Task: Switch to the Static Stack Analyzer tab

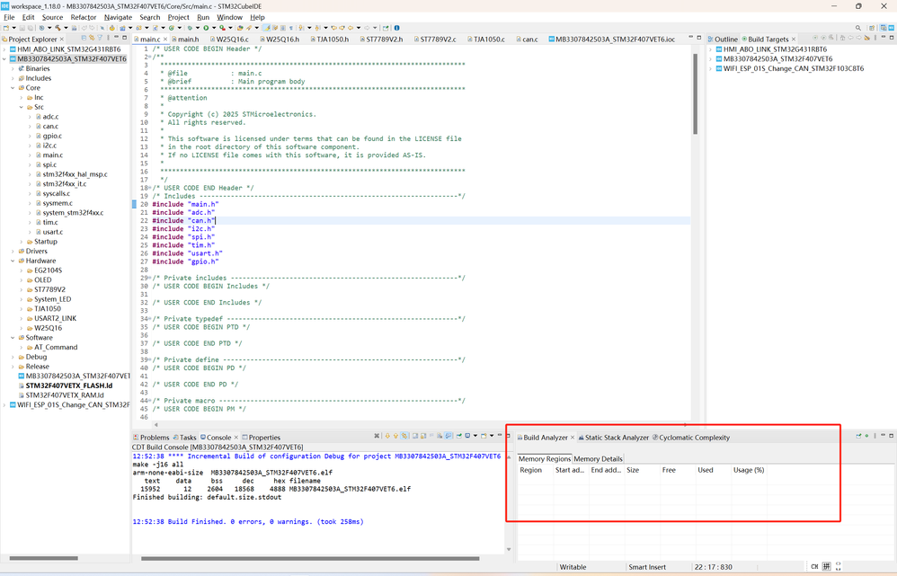Action: coord(616,438)
